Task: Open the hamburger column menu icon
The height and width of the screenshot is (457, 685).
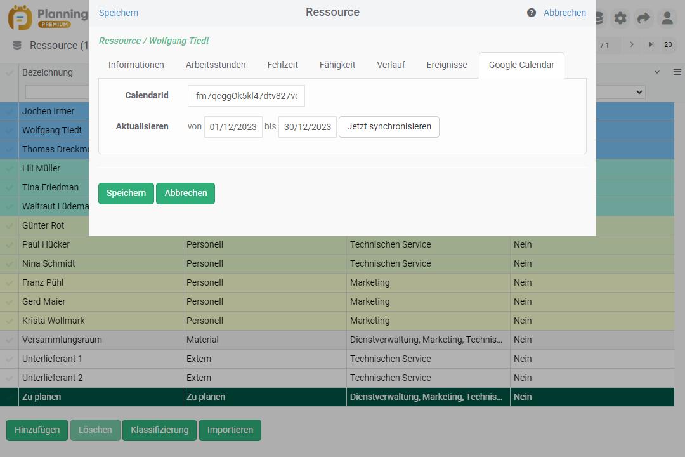Action: pyautogui.click(x=677, y=72)
